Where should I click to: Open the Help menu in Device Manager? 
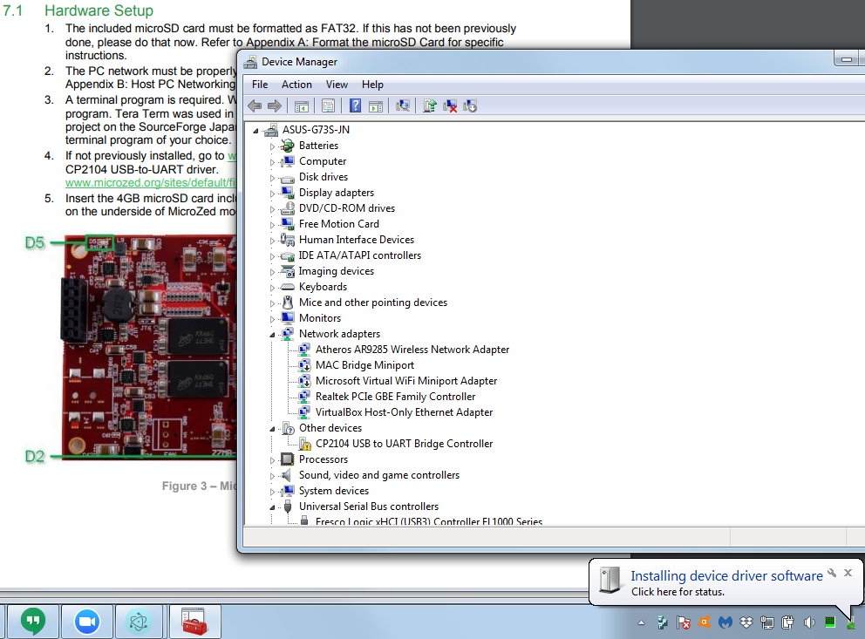(x=372, y=85)
